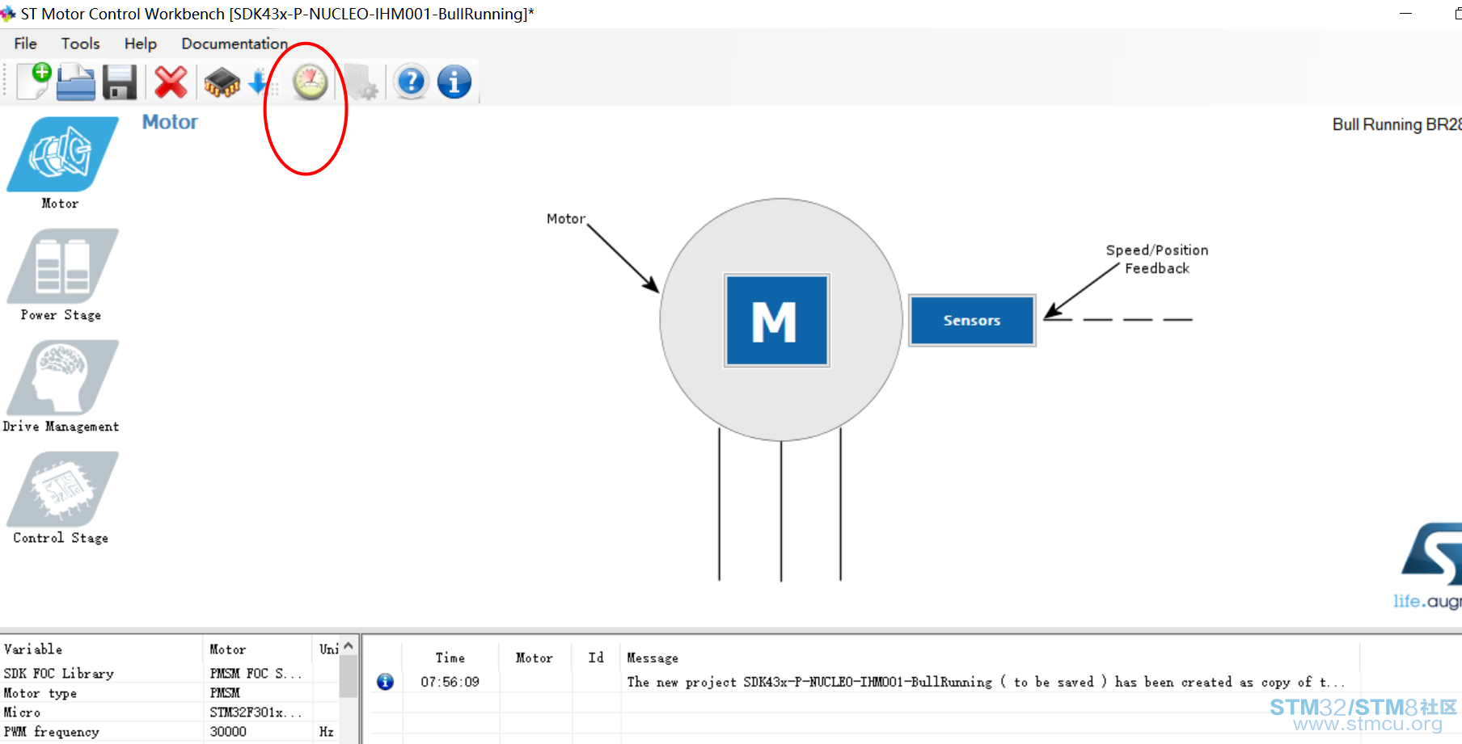Select the Motor section in the sidebar
The height and width of the screenshot is (744, 1462).
tap(61, 163)
